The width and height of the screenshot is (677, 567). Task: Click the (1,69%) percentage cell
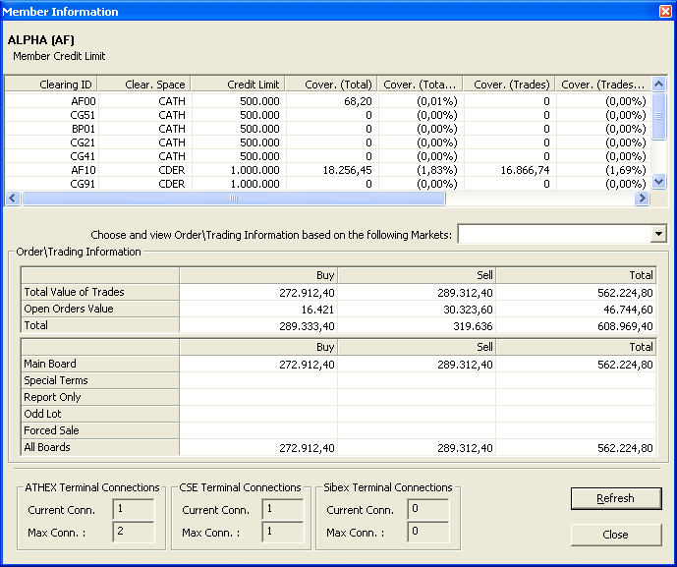pos(626,171)
